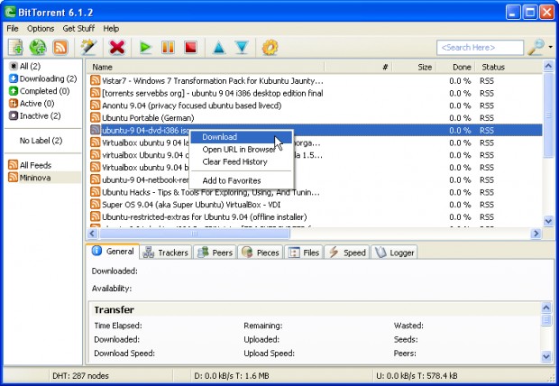Switch to the Speed tab
Viewport: 559px width, 386px height.
[x=347, y=253]
